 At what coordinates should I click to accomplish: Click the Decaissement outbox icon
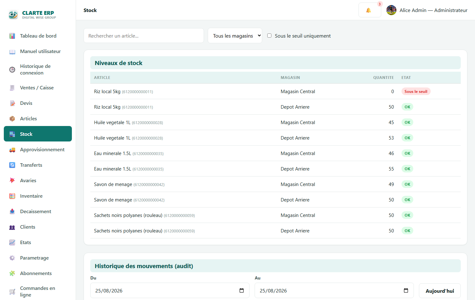12,212
